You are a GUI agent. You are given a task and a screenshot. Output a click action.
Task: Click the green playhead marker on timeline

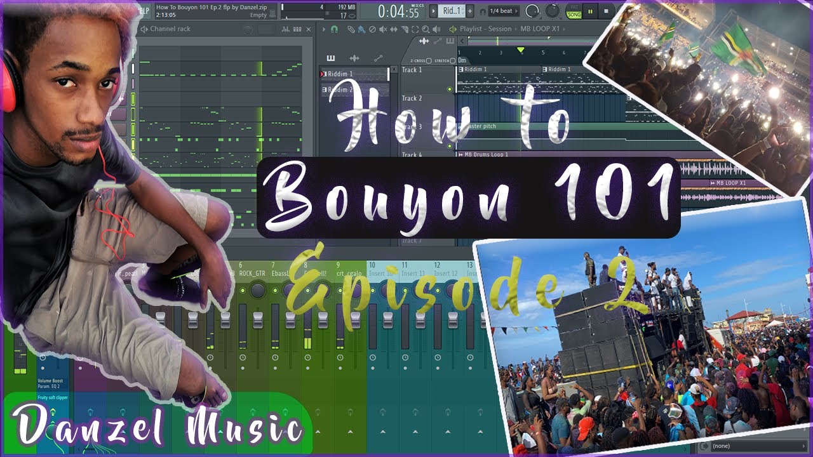coord(520,50)
